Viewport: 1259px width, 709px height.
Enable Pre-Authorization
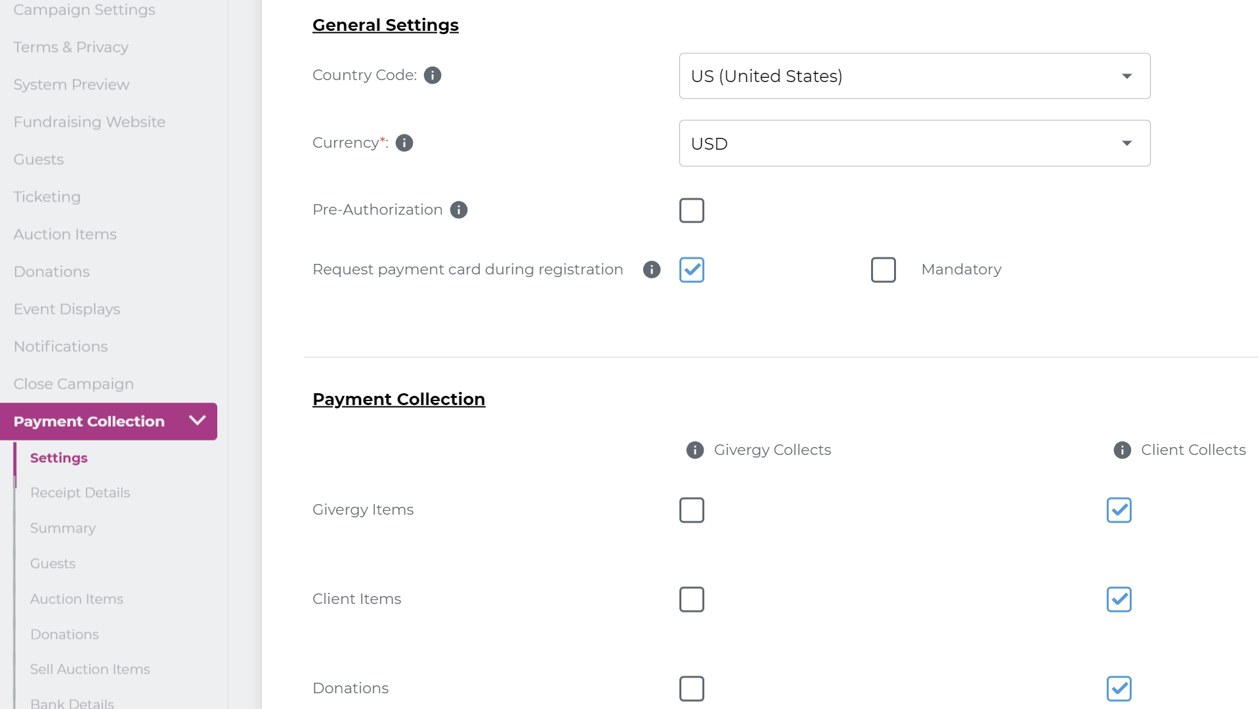(691, 210)
